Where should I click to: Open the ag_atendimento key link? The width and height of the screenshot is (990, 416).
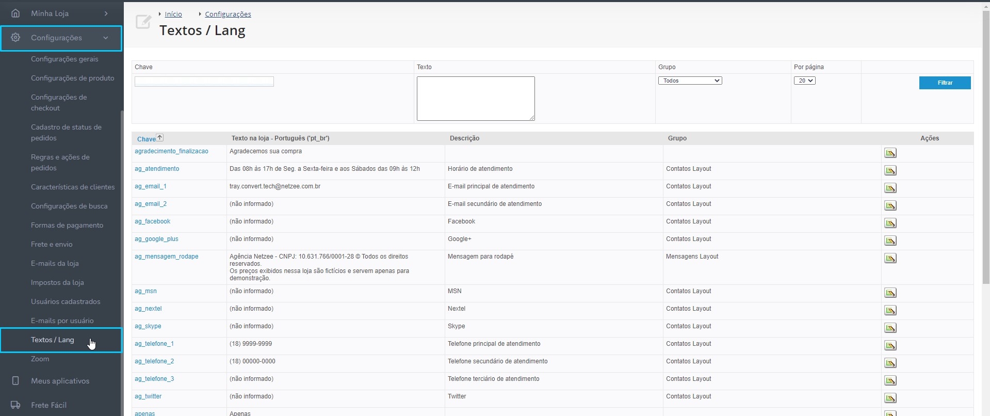tap(157, 169)
